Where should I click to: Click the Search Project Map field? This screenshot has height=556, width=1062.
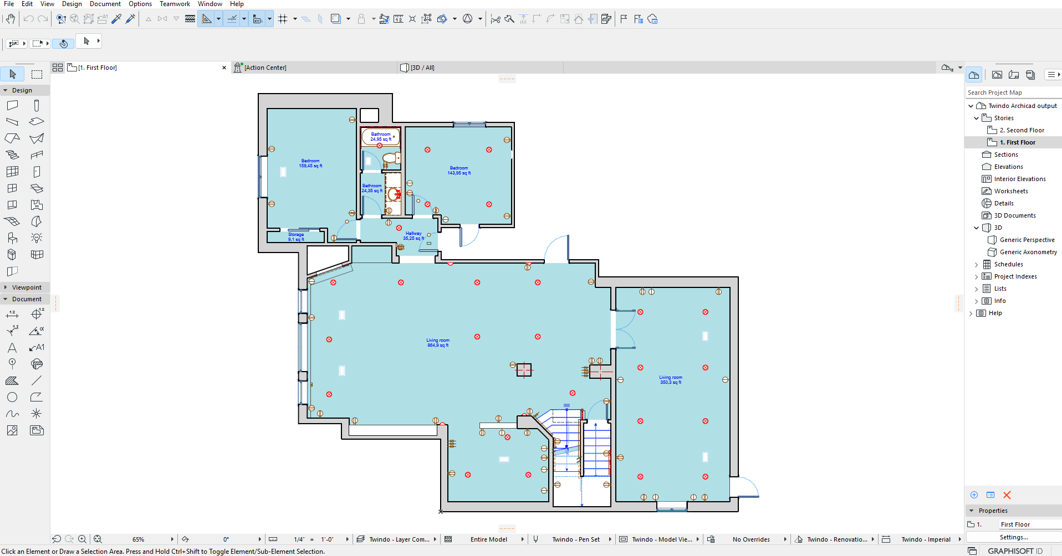coord(1012,92)
